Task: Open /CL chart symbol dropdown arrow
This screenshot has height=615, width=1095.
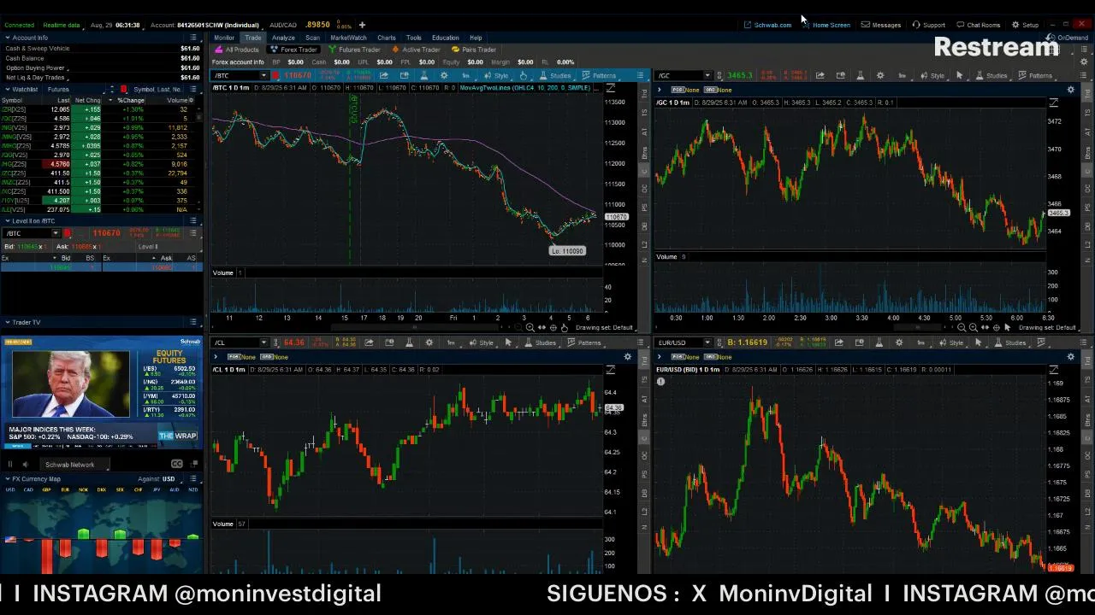Action: (263, 343)
